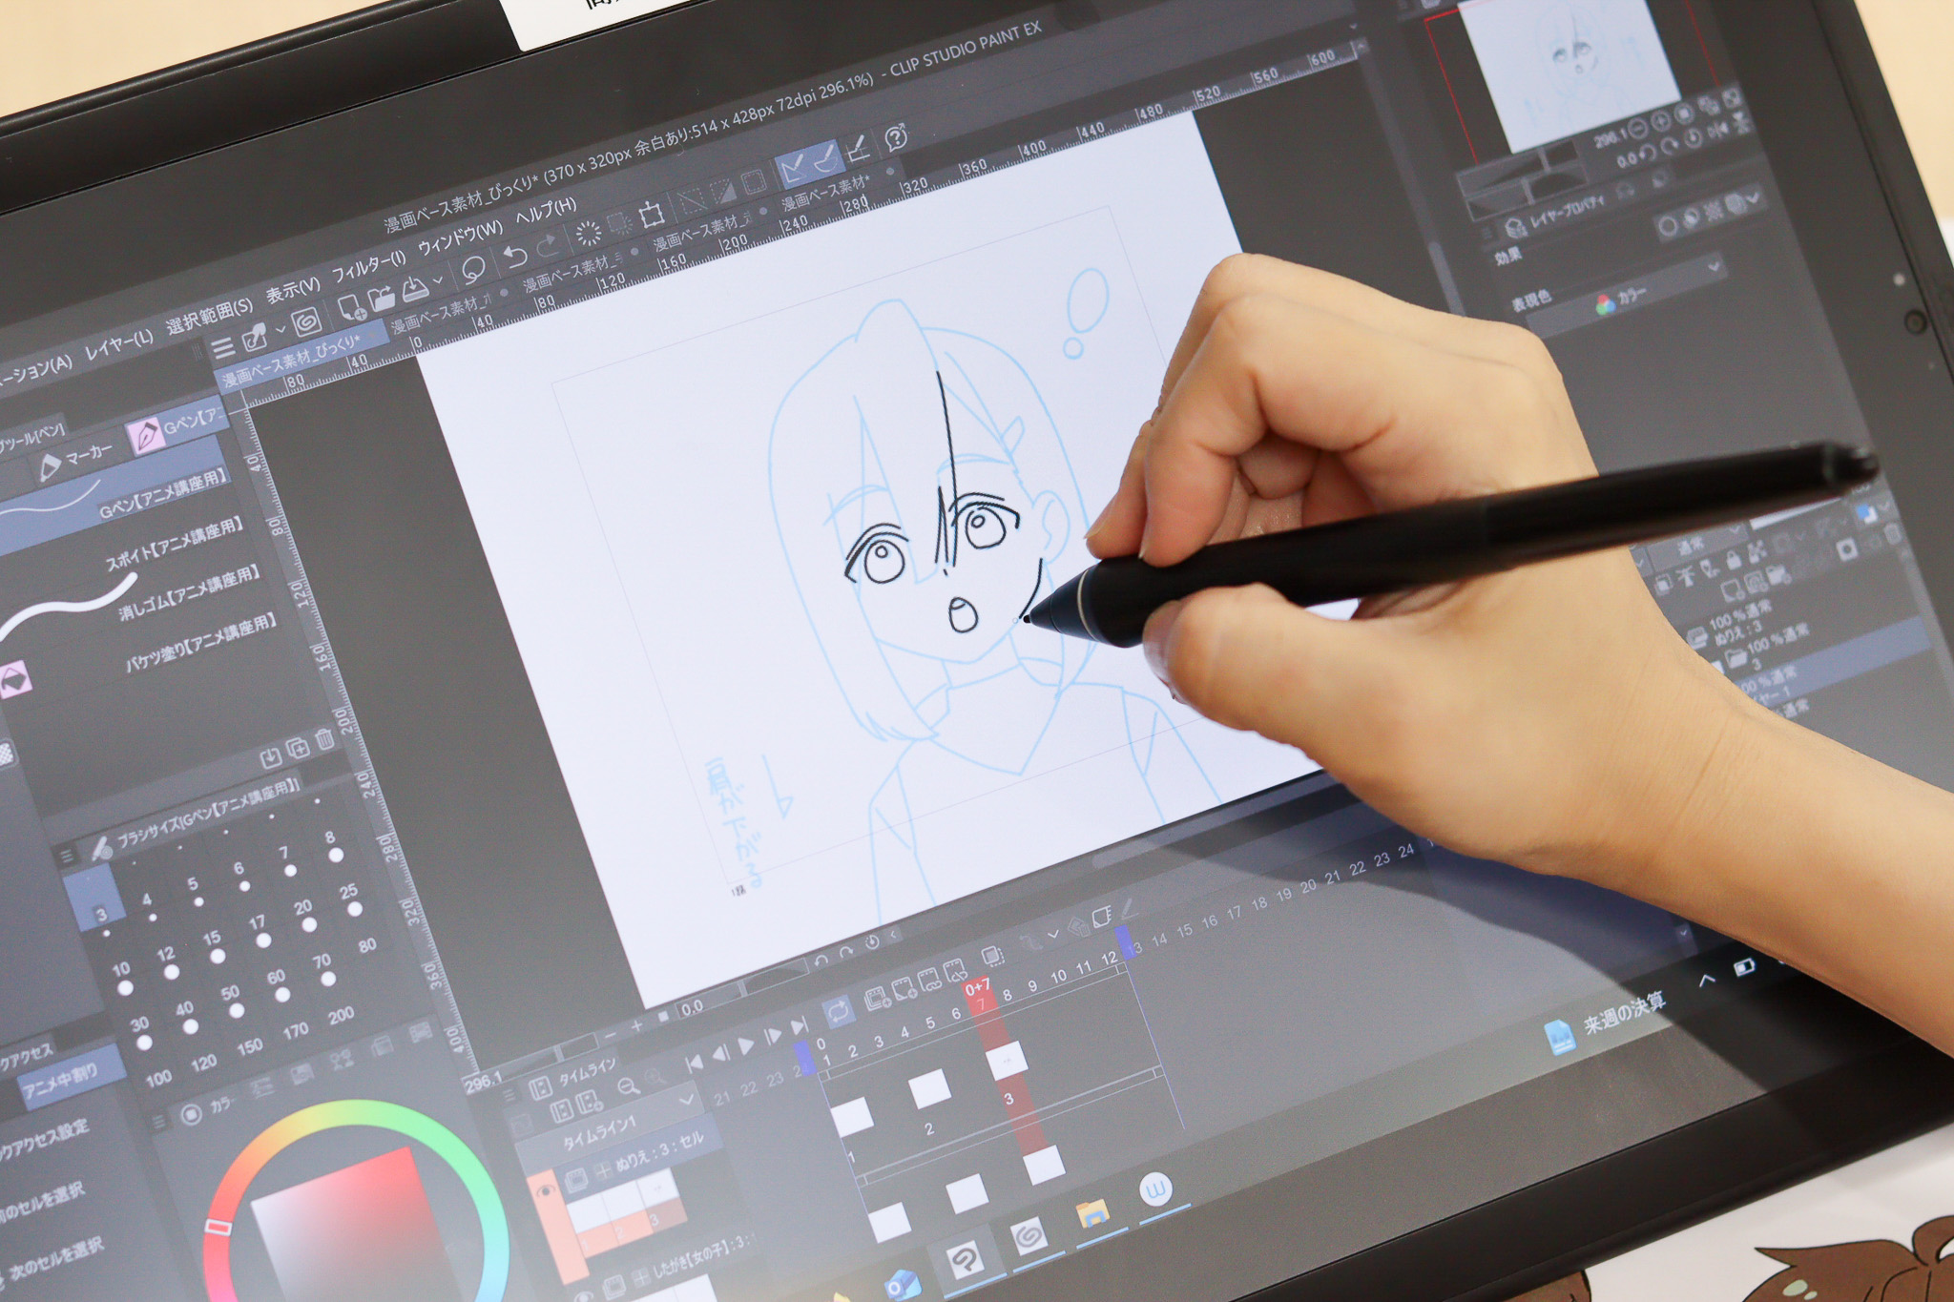The height and width of the screenshot is (1302, 1954).
Task: Click the timeline zoom-out magnifier
Action: tap(628, 1086)
